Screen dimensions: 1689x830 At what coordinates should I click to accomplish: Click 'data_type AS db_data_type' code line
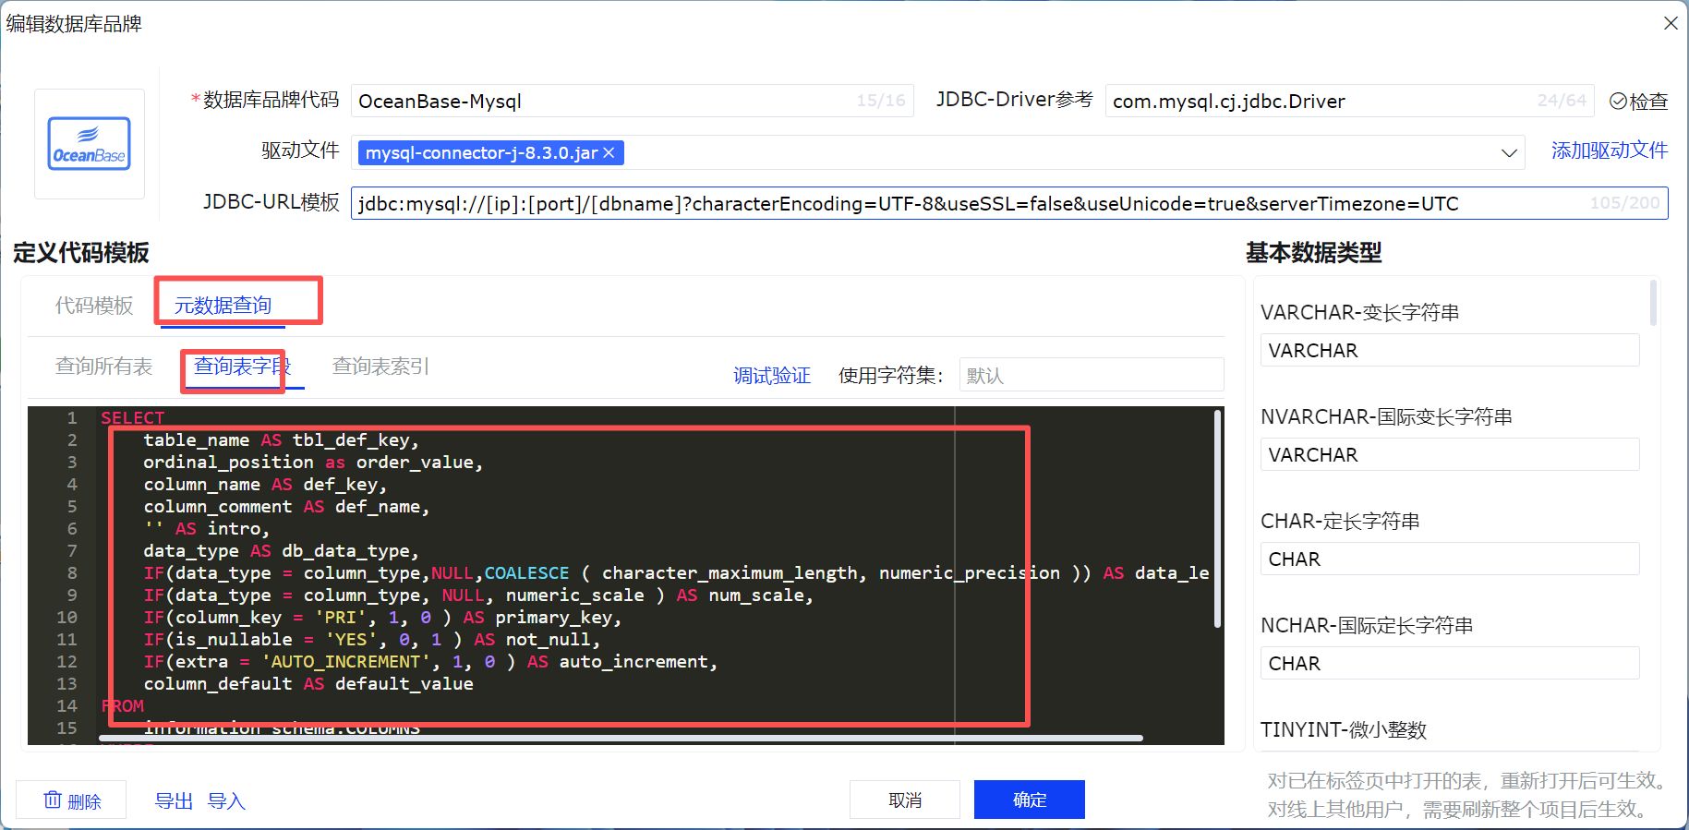[x=281, y=551]
